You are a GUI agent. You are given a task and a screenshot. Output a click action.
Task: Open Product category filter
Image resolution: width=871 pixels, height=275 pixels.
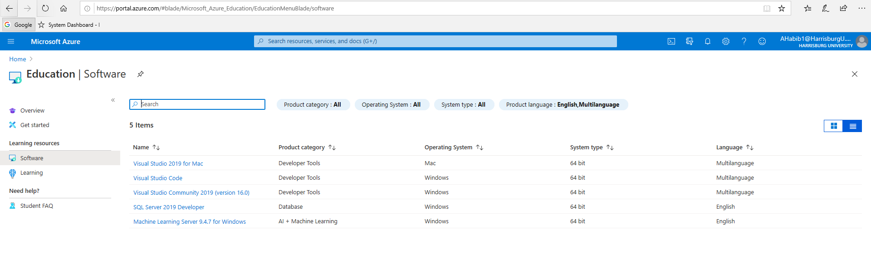tap(313, 104)
